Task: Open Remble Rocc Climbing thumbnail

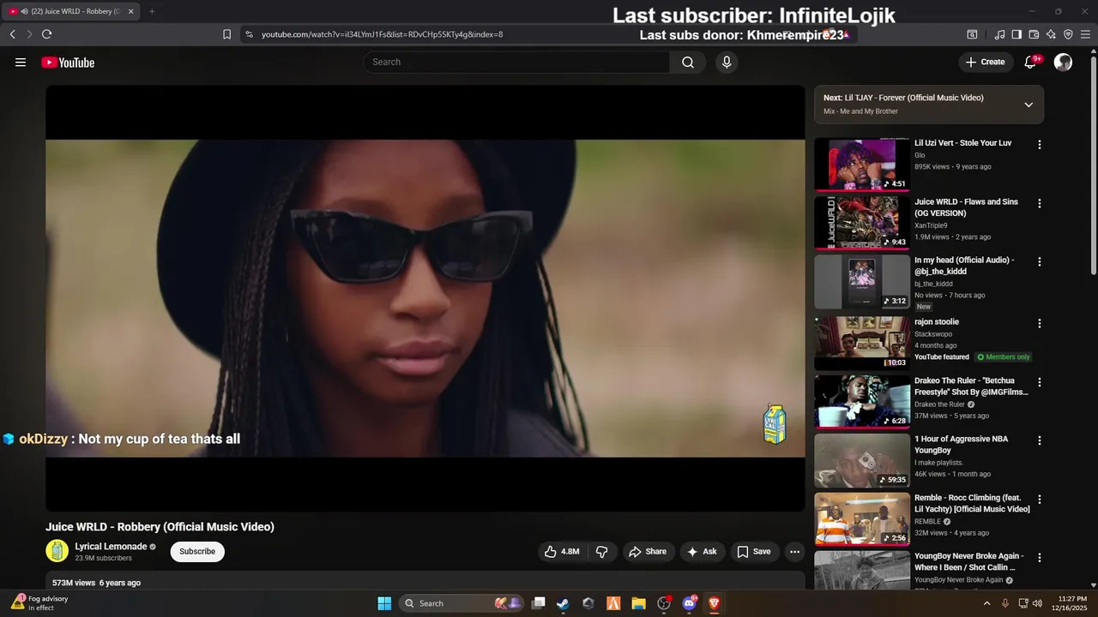Action: pos(862,518)
